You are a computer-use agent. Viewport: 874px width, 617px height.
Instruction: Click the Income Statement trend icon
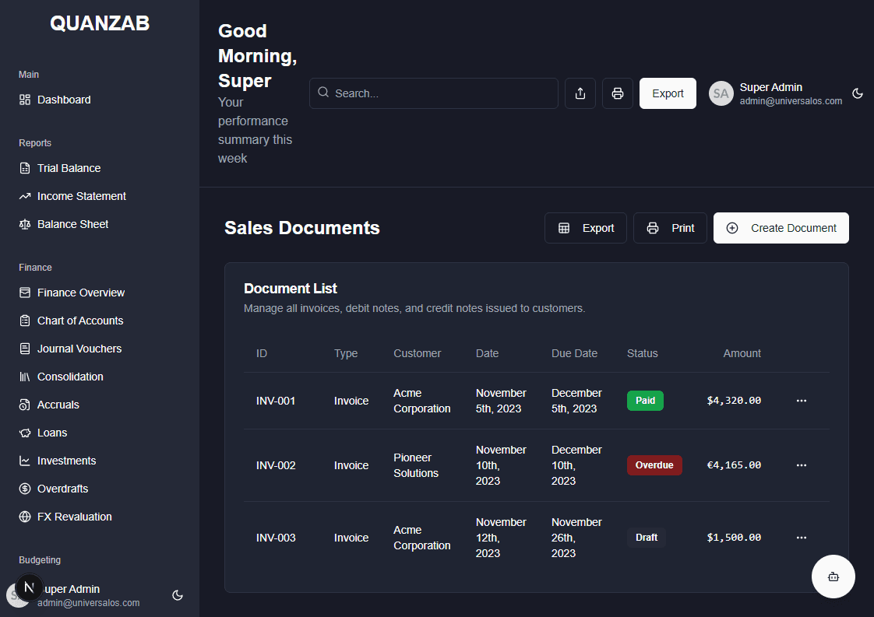(x=24, y=196)
